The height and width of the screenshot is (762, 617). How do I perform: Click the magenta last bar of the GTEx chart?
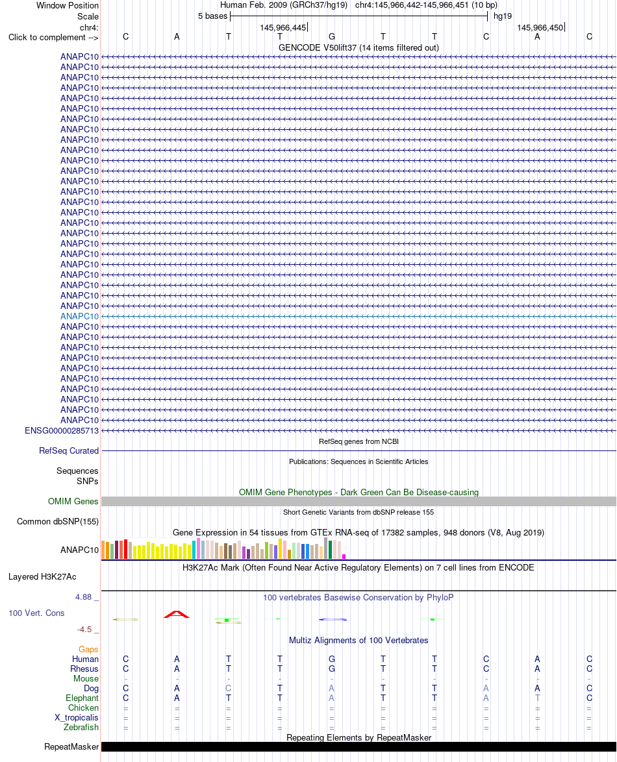[344, 556]
